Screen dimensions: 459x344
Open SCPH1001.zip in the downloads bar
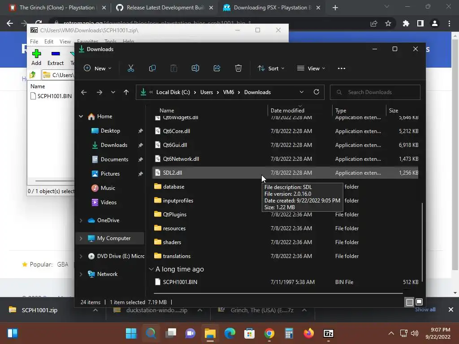point(39,310)
